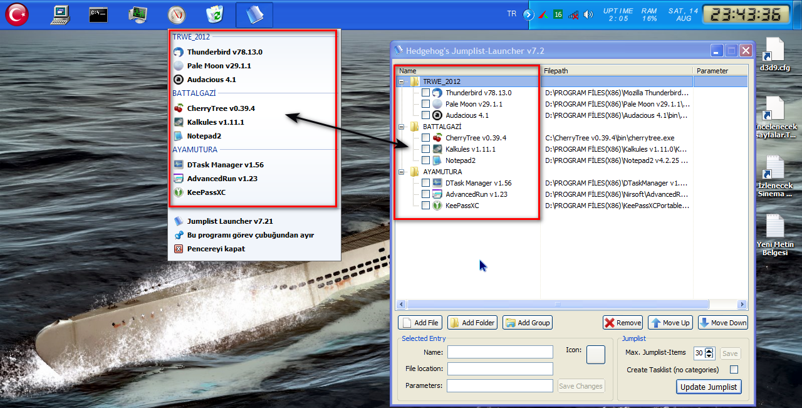Screen dimensions: 802x408
Task: Click the Icon chooser button for the selected entry
Action: tap(595, 355)
